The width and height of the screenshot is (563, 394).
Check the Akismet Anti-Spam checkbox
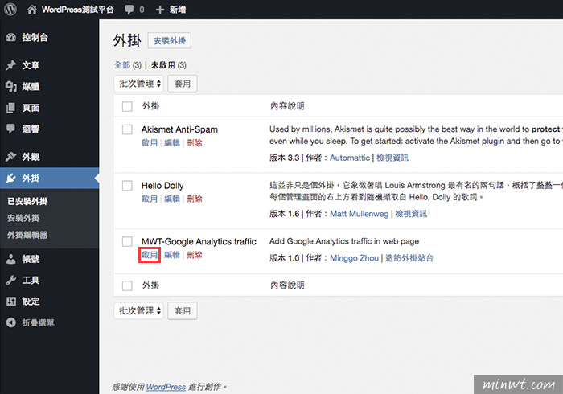pyautogui.click(x=127, y=129)
